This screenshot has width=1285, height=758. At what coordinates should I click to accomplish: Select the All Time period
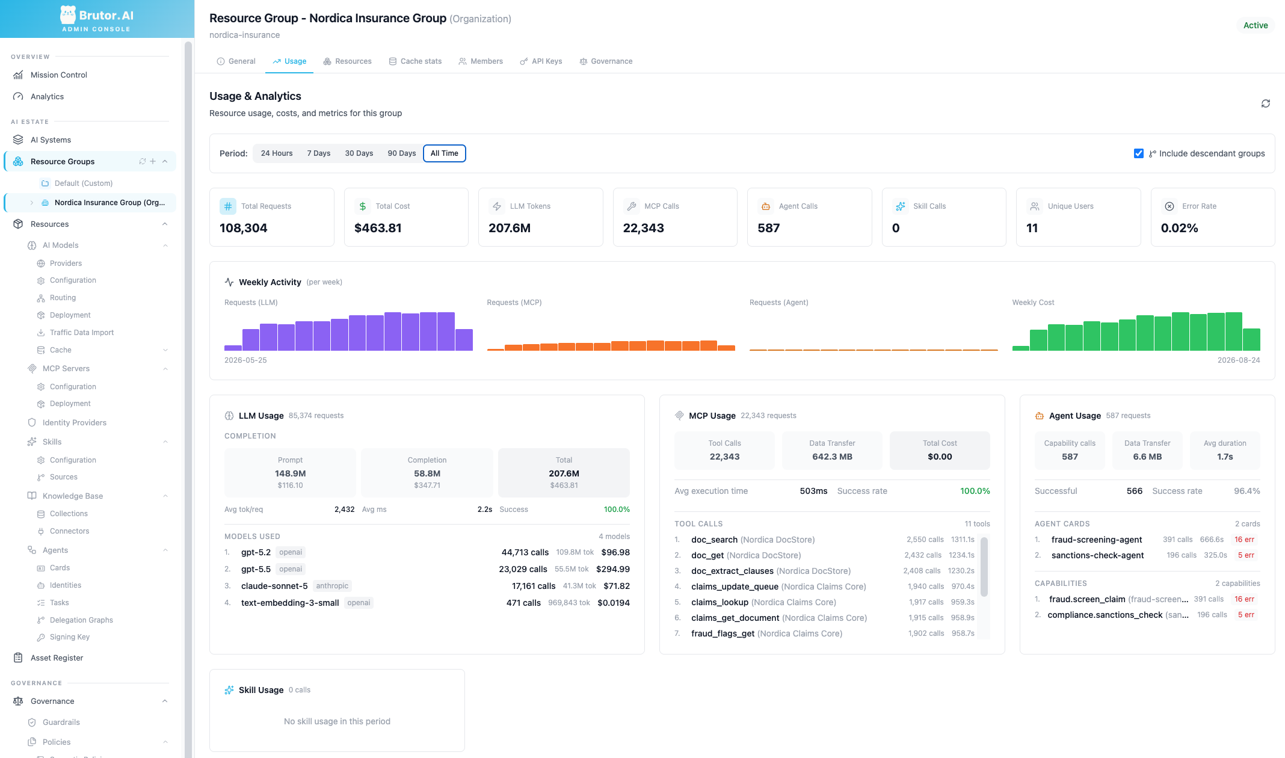click(x=445, y=153)
